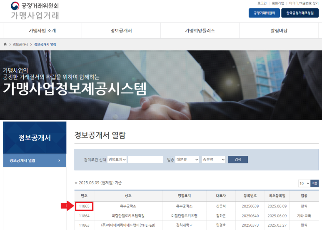
Task: Click the 등록번호 column header
Action: click(x=250, y=196)
